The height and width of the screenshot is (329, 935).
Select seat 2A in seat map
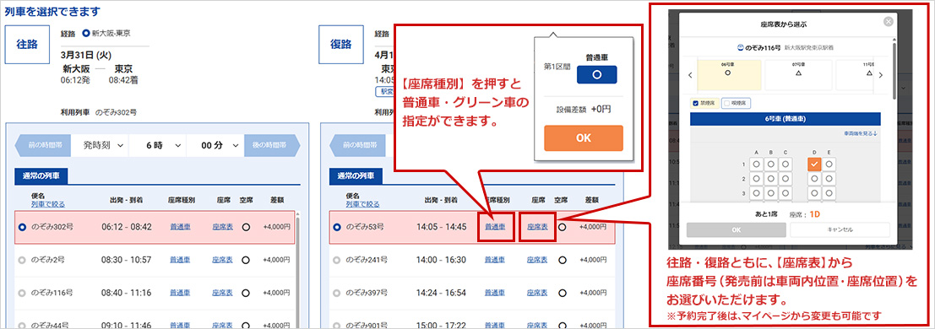(756, 178)
